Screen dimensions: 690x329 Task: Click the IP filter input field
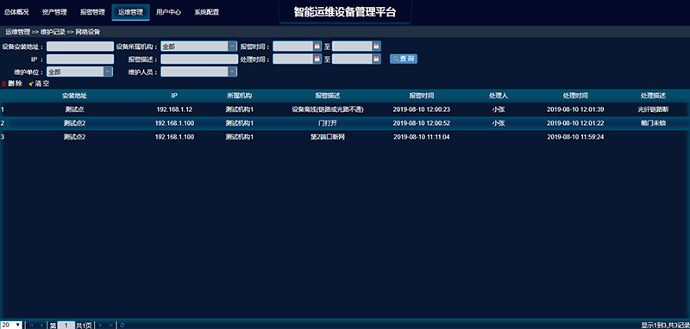pyautogui.click(x=80, y=59)
